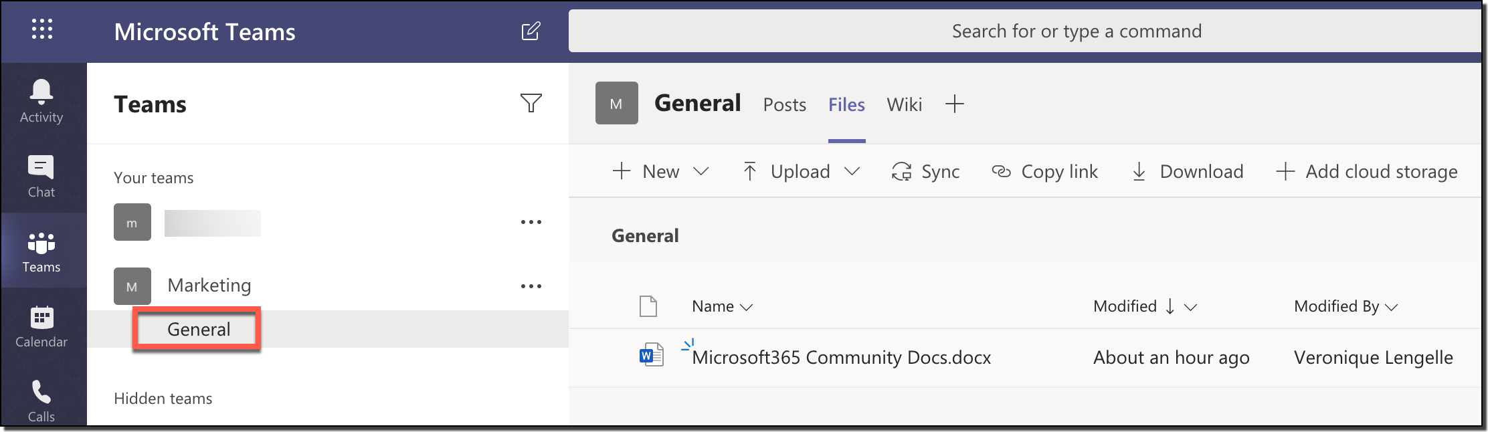Open the app launcher grid icon
This screenshot has width=1488, height=432.
(41, 30)
